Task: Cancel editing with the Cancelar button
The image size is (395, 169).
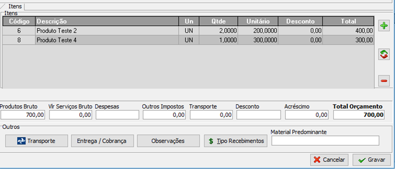Action: 329,160
